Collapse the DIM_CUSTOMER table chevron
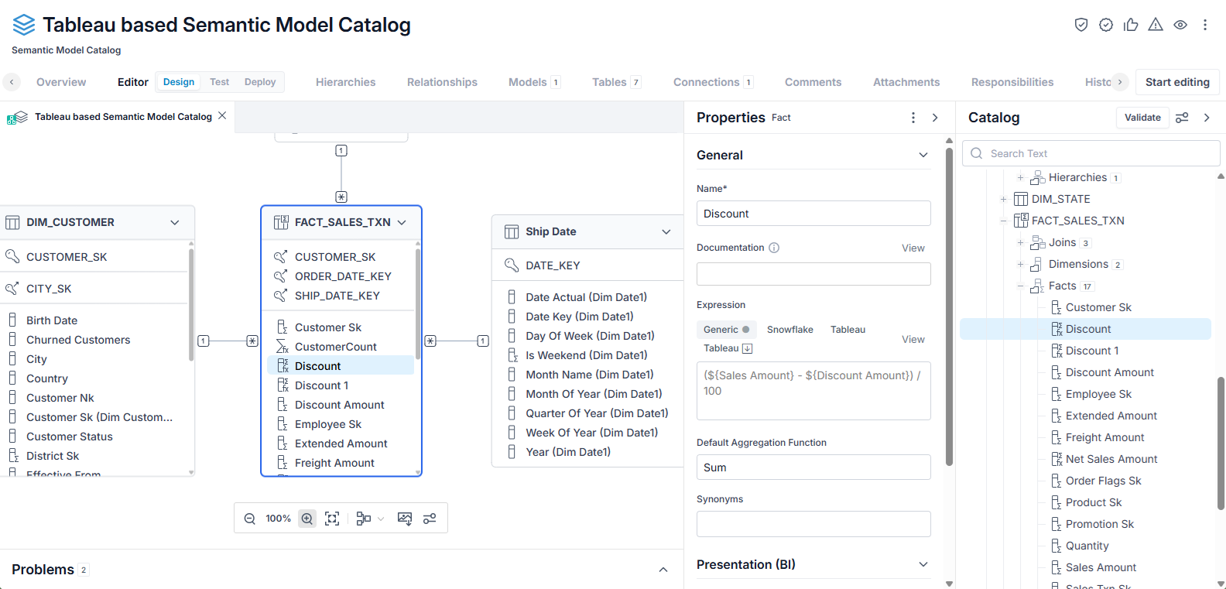The image size is (1226, 589). [x=175, y=223]
